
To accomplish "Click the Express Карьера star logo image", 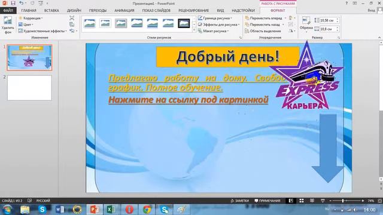I will pos(306,76).
